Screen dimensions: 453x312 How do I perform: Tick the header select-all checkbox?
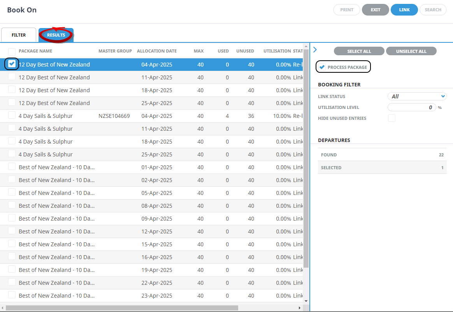[12, 51]
